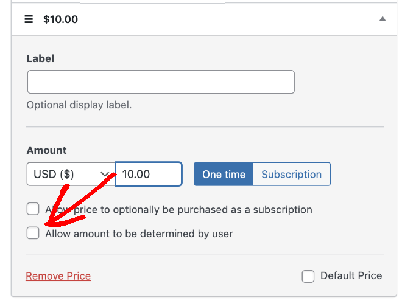
Task: Enable optional subscription purchase checkbox
Action: [33, 209]
